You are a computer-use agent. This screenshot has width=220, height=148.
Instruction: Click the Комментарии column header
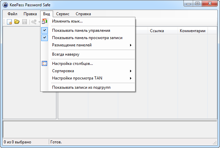click(192, 31)
